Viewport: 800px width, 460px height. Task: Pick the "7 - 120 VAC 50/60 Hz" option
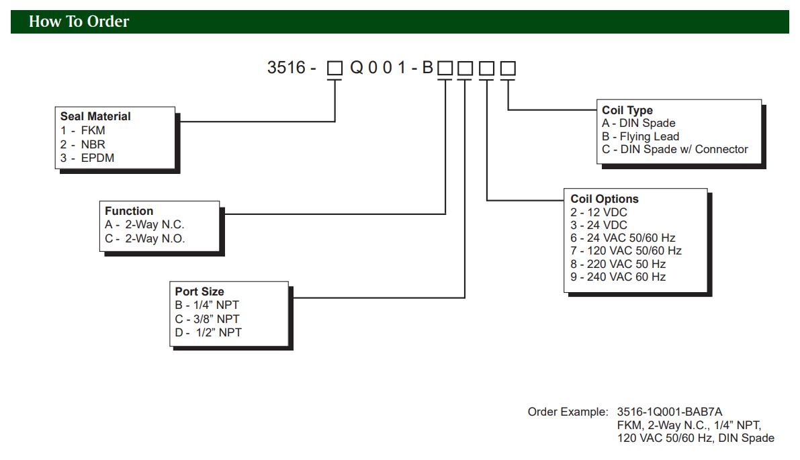tap(626, 250)
